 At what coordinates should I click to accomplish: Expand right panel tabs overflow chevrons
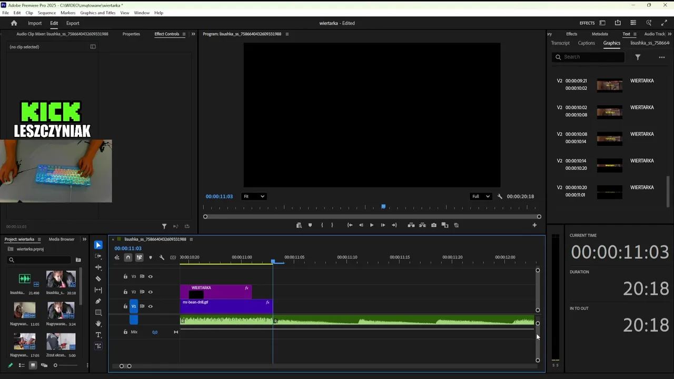tap(670, 34)
